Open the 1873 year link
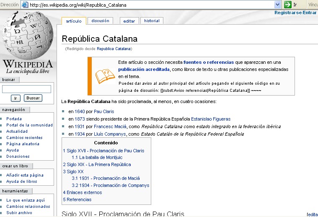 coord(80,119)
